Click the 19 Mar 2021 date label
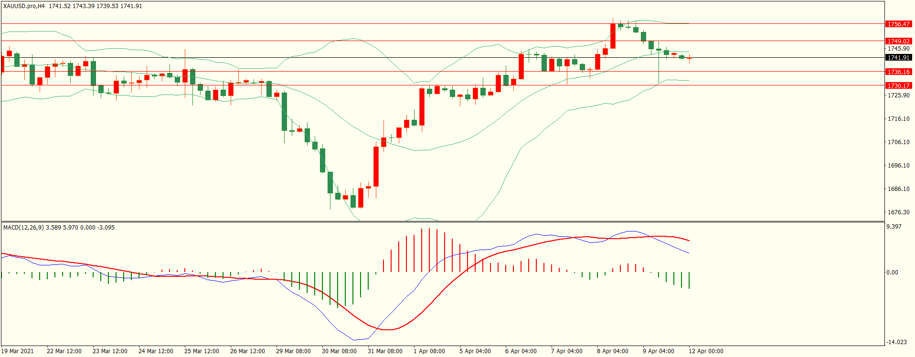915x357 pixels. click(x=18, y=351)
